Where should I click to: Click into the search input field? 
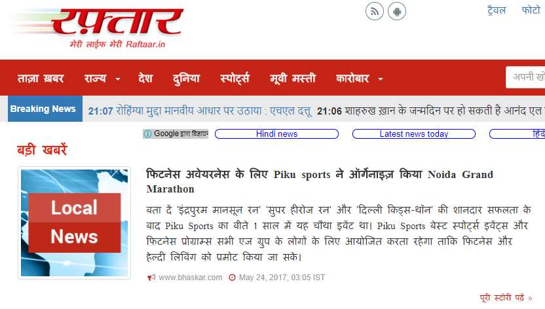525,77
